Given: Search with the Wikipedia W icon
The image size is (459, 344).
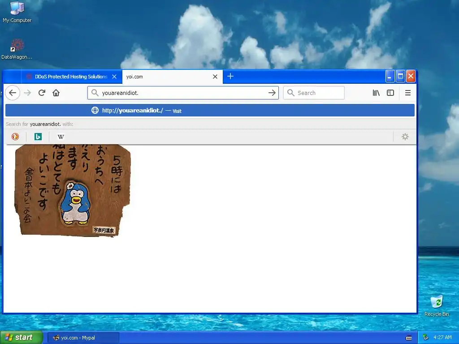Looking at the screenshot, I should click(61, 137).
